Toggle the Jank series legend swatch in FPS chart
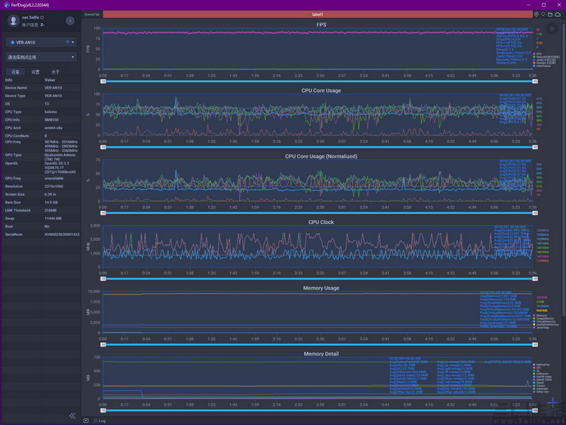 click(x=534, y=60)
